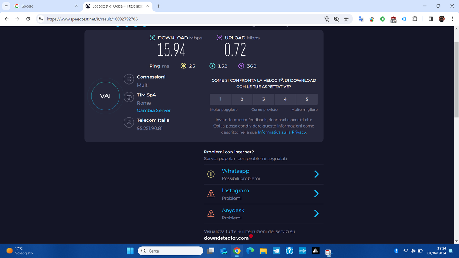
Task: Open the Whatsapp problems entry
Action: [264, 175]
